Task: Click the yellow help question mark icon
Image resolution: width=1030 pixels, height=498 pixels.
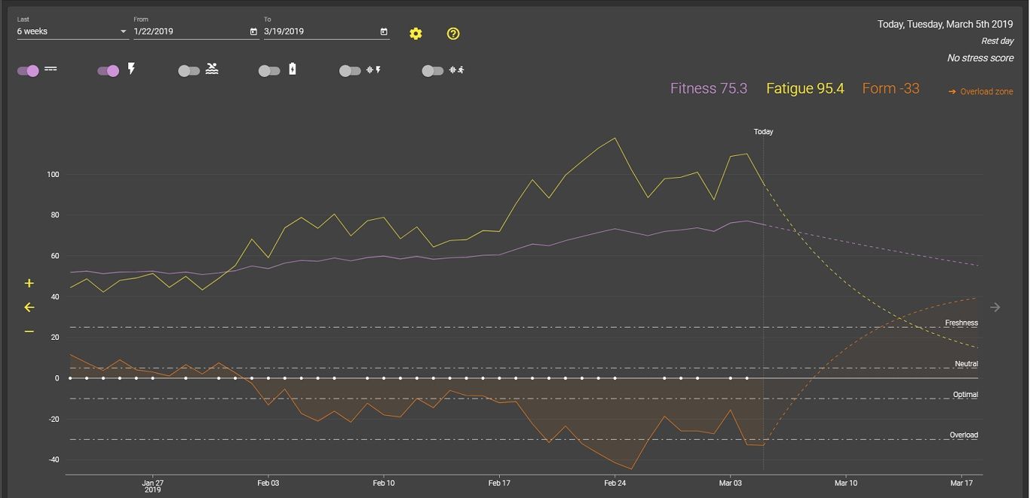Action: click(x=453, y=34)
